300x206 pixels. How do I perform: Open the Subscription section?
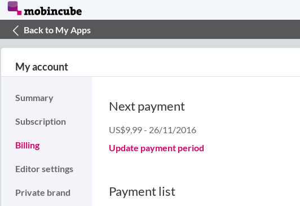click(41, 122)
